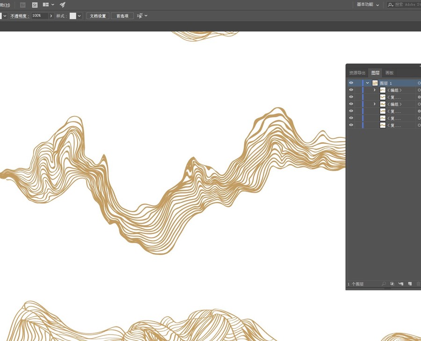Collapse the 图层 1 layer contents
The height and width of the screenshot is (341, 421).
368,83
